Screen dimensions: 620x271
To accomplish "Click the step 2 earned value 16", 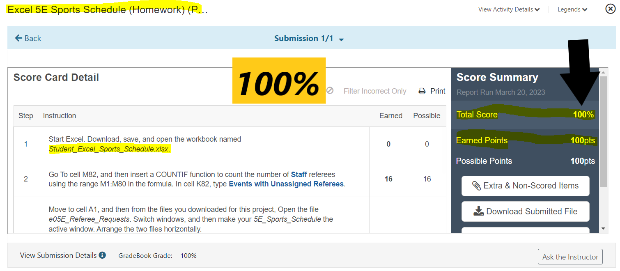I will click(x=388, y=179).
